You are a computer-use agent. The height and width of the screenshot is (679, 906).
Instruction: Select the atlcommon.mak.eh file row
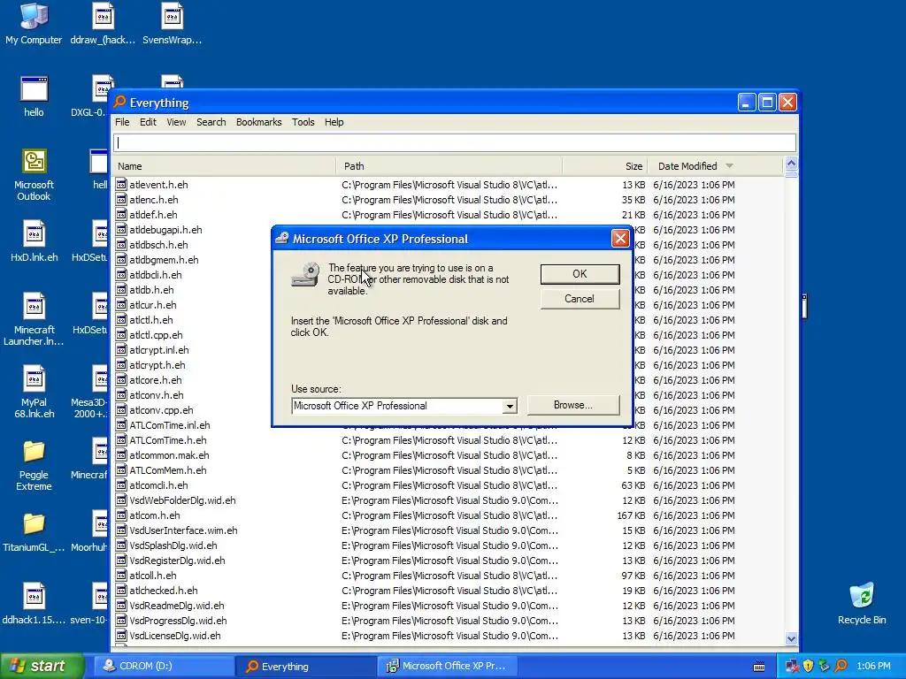[x=447, y=455]
